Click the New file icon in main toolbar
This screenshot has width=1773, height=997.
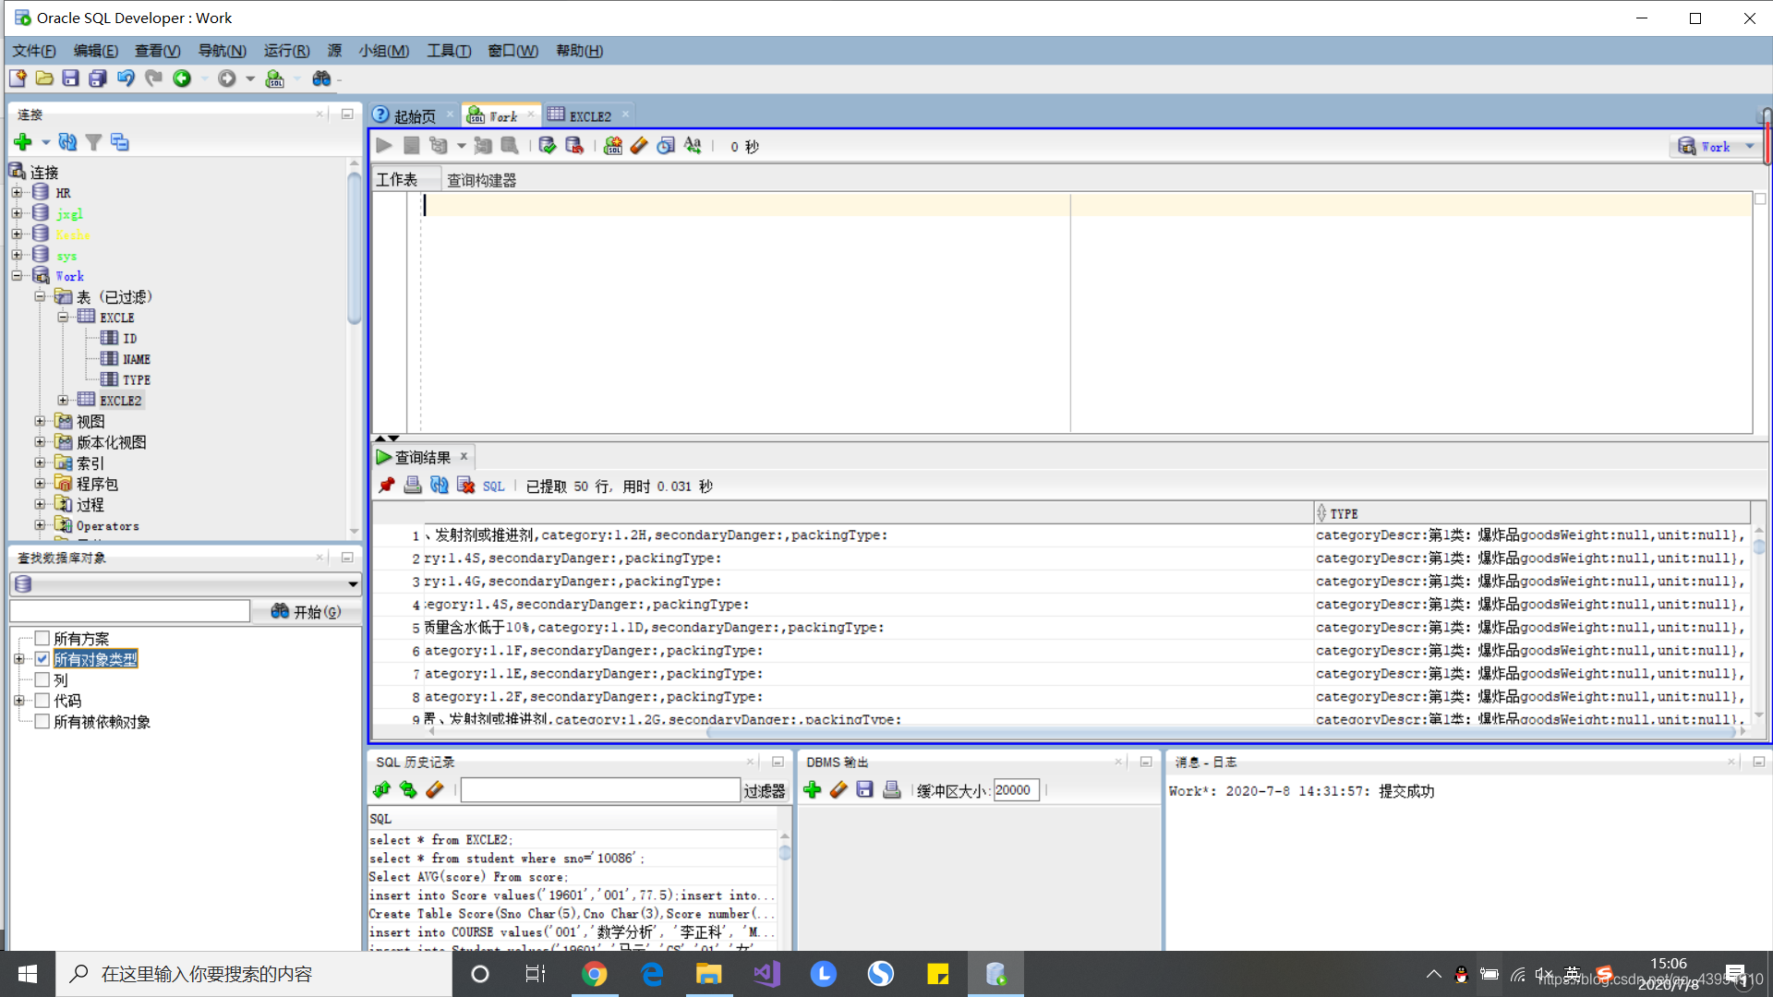point(18,78)
